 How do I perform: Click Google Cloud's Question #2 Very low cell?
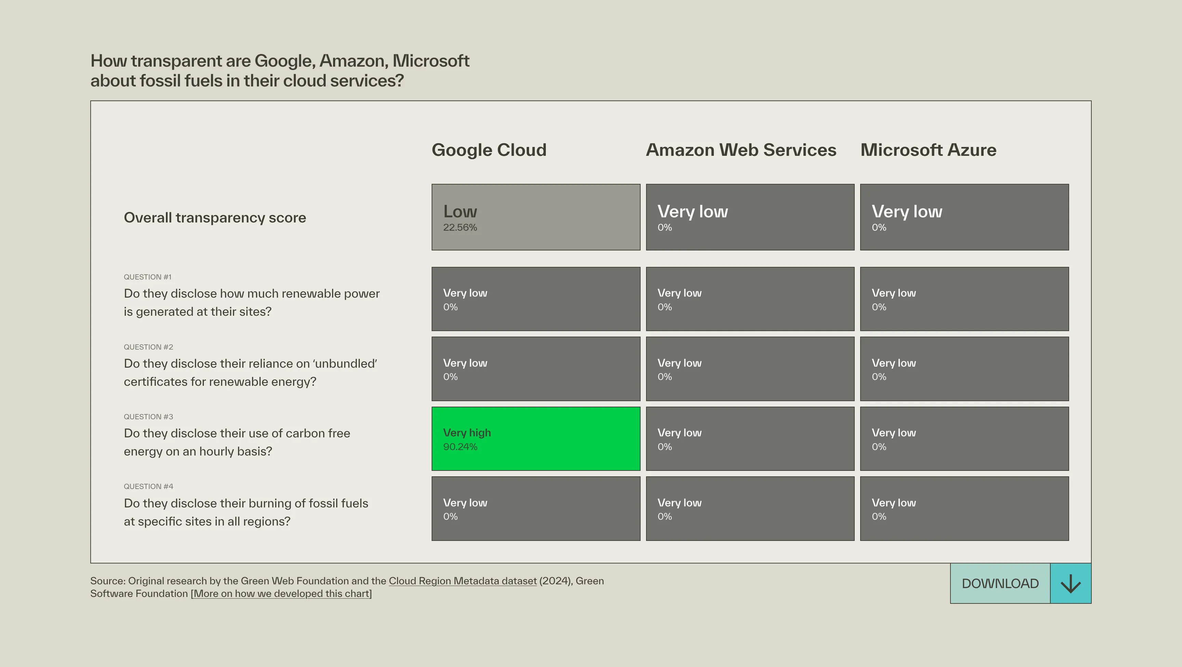tap(536, 369)
